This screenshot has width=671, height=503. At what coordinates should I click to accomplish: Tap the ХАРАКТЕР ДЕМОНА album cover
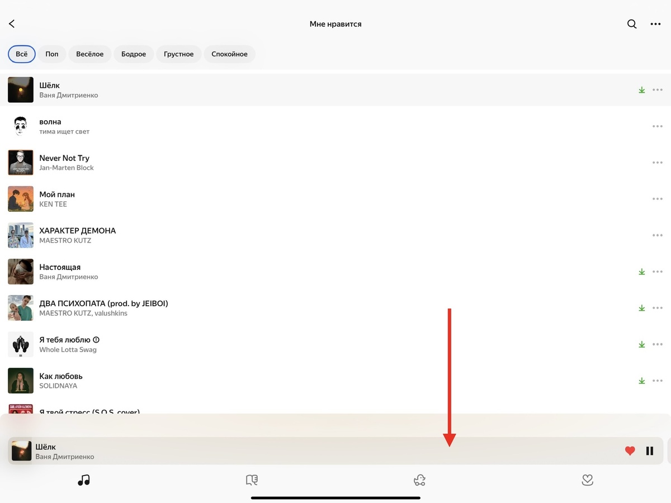pyautogui.click(x=21, y=235)
